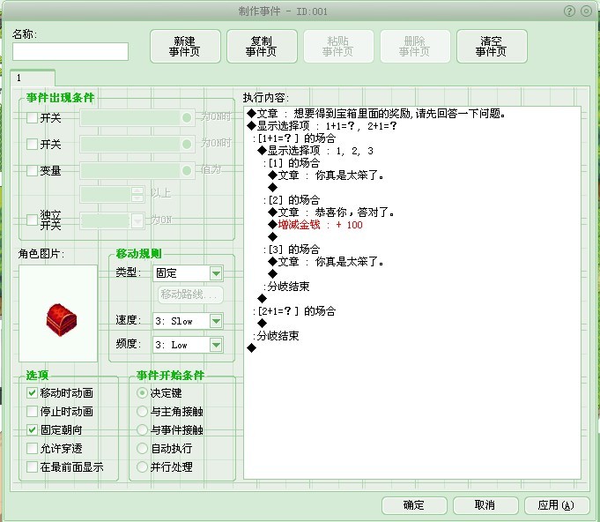Enable the second 开关 condition checkbox
This screenshot has width=600, height=522.
[32, 144]
